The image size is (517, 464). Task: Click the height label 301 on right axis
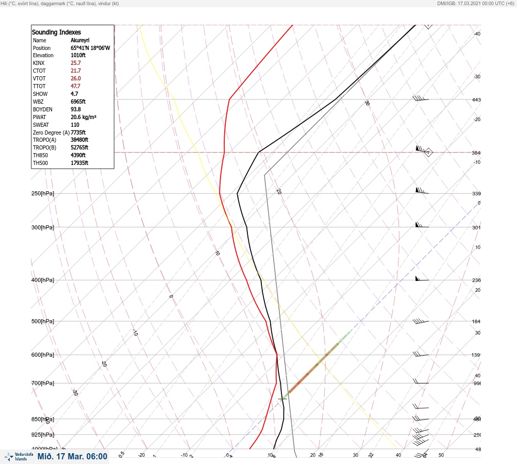click(476, 227)
